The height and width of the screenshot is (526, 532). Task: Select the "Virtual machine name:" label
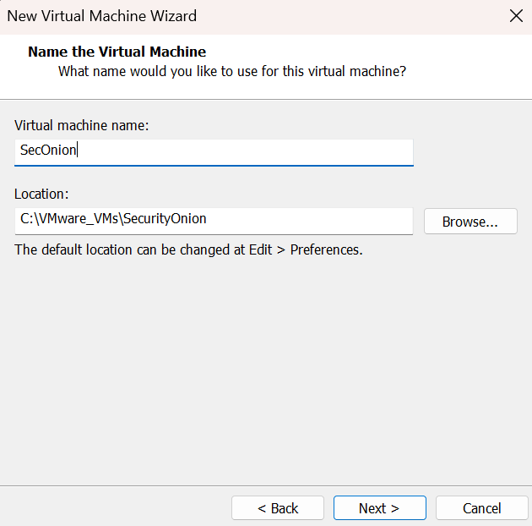click(x=81, y=125)
